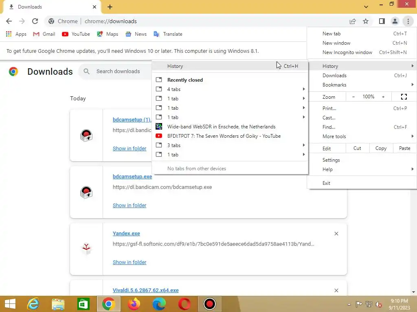Open a new tab with the plus button
Image resolution: width=417 pixels, height=312 pixels.
pyautogui.click(x=110, y=7)
